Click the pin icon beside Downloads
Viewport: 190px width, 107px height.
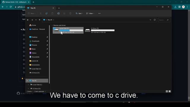[x=47, y=41]
